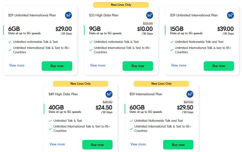
Task: Click New Lines Only badge above $33 plan
Action: pyautogui.click(x=121, y=5)
